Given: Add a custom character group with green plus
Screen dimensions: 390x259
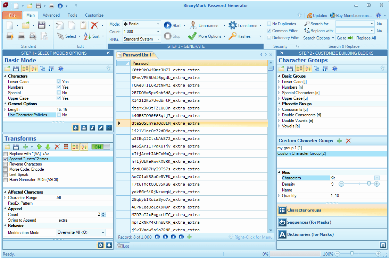Looking at the screenshot, I should click(339, 141).
